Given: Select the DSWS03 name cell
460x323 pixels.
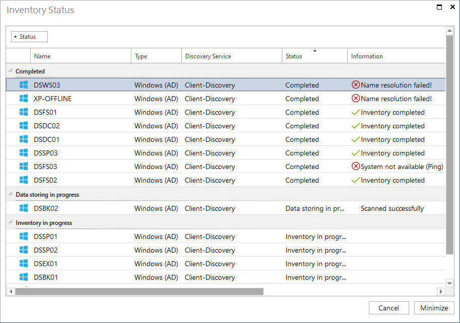Looking at the screenshot, I should point(47,85).
